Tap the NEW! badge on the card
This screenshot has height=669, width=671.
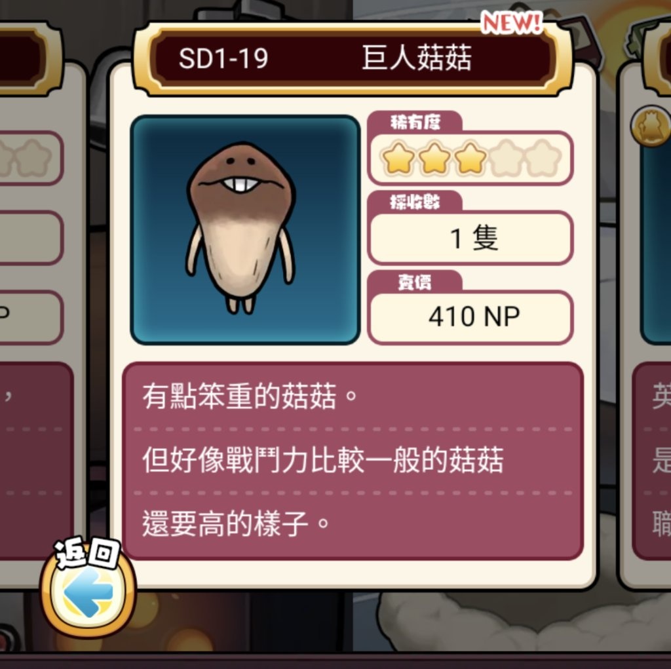coord(512,23)
